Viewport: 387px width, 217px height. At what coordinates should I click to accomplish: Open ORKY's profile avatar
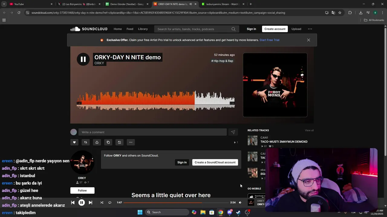(x=82, y=162)
